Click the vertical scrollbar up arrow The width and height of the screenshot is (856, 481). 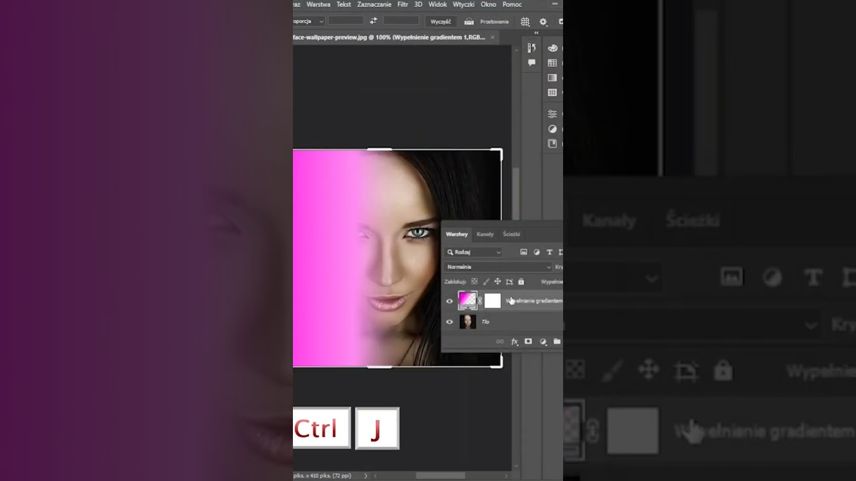pyautogui.click(x=515, y=49)
